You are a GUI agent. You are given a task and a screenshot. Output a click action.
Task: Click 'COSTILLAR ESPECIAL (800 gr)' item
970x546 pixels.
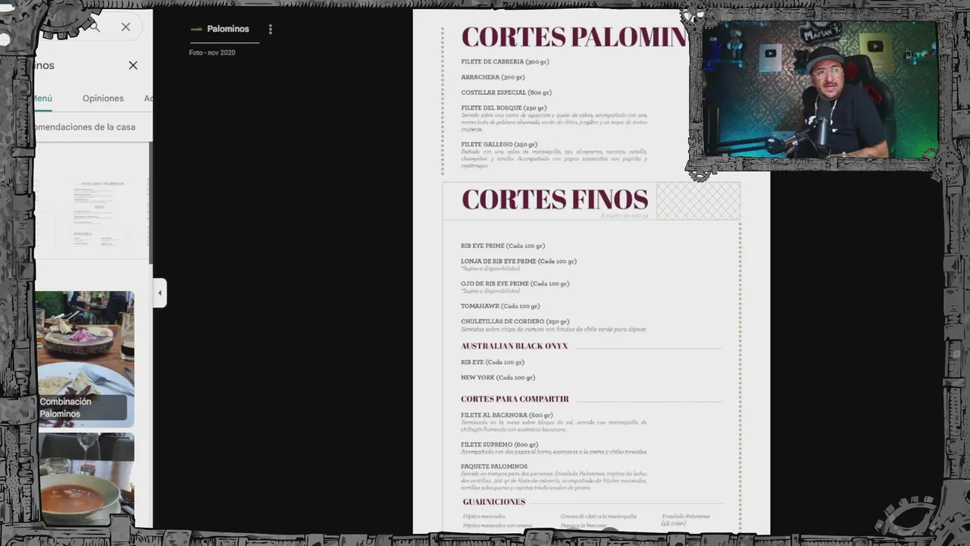[506, 93]
